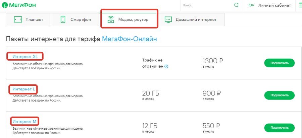
Task: Click the tablet icon in Планшет tab
Action: [18, 19]
